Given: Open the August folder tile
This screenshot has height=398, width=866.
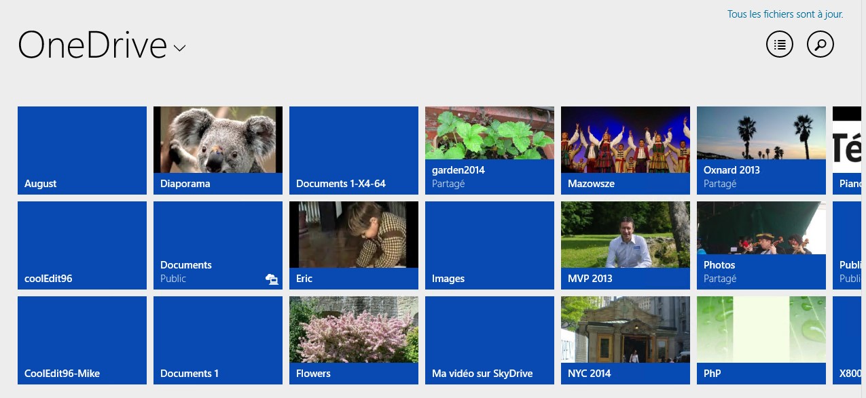Looking at the screenshot, I should (x=82, y=151).
